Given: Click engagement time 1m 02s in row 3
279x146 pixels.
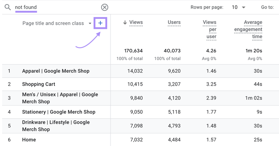Looking at the screenshot, I should coord(254,98).
